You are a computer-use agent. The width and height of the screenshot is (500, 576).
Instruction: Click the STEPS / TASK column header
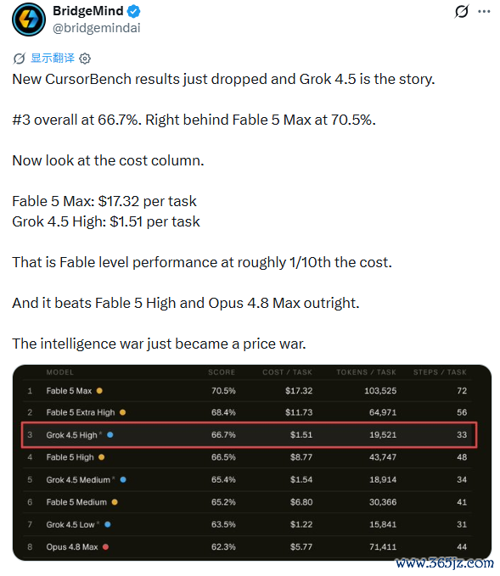click(440, 372)
